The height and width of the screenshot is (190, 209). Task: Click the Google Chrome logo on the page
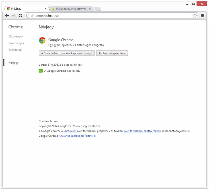42,40
